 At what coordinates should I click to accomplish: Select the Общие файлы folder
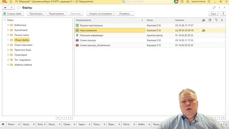click(22, 40)
